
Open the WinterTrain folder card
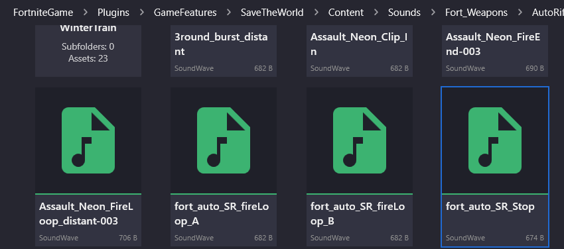[88, 50]
